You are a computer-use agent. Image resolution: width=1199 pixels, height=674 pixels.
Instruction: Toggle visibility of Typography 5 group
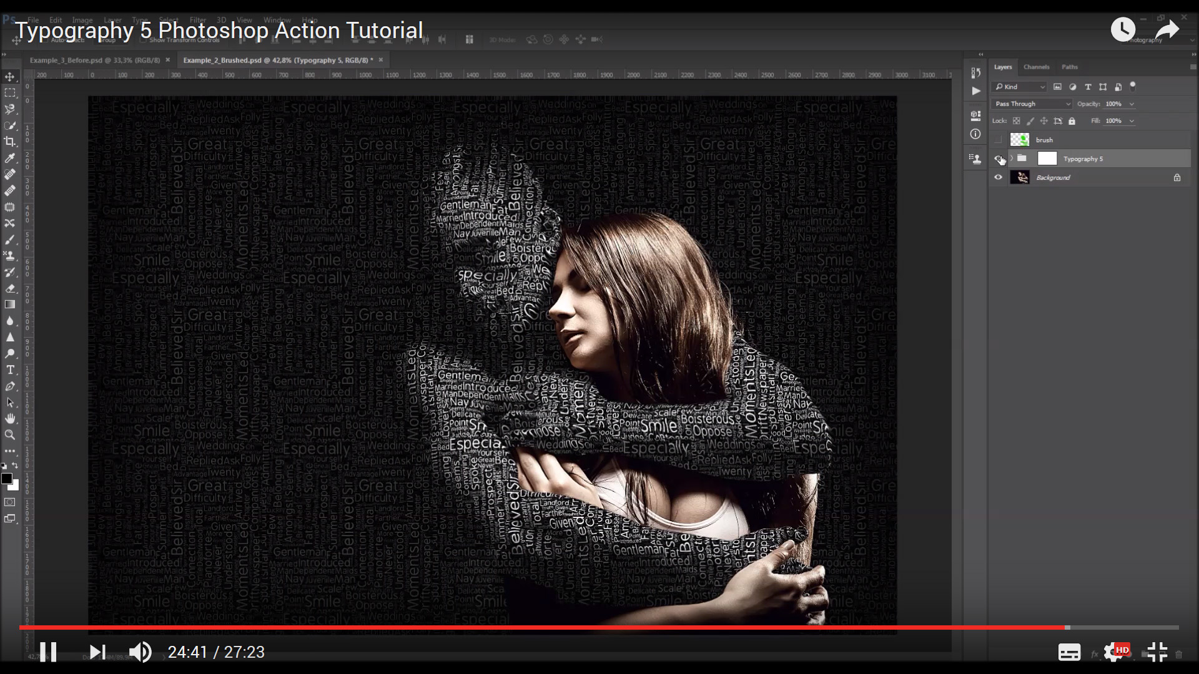click(x=998, y=159)
